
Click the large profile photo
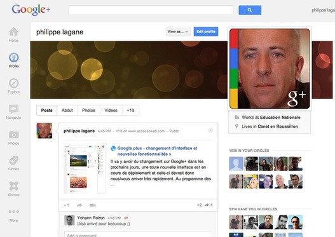pyautogui.click(x=270, y=69)
